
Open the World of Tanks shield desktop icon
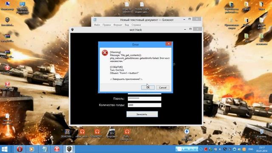(x=7, y=22)
